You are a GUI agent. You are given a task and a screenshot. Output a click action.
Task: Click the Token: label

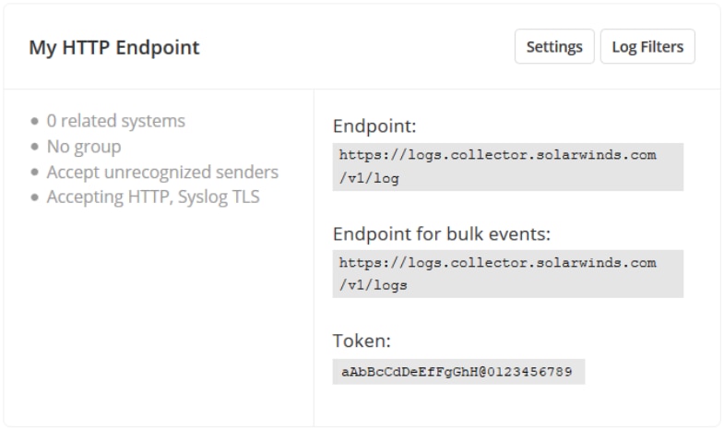[x=362, y=340]
